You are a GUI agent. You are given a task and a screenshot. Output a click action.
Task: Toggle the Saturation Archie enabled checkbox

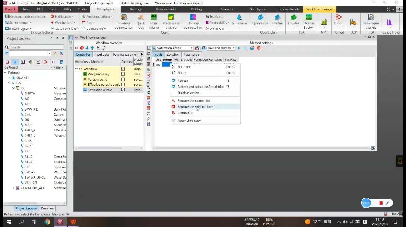(123, 90)
